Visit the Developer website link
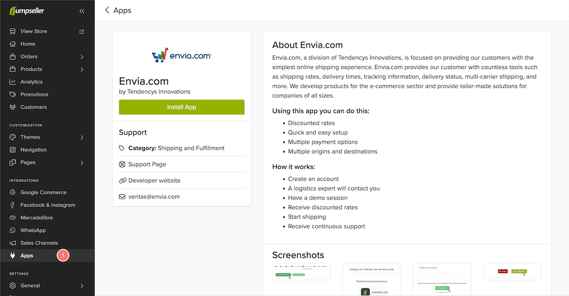Image resolution: width=569 pixels, height=296 pixels. click(x=154, y=181)
